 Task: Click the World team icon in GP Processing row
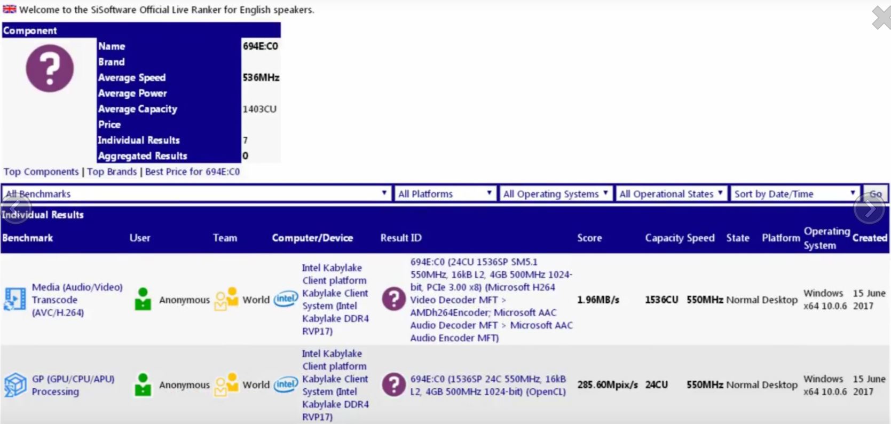pyautogui.click(x=226, y=384)
